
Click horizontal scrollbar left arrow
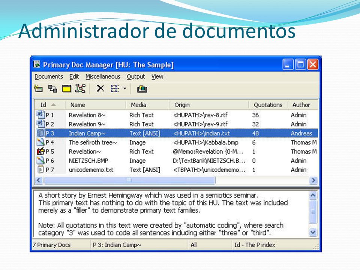[39, 180]
